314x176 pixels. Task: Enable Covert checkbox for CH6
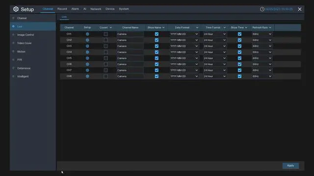pos(106,64)
